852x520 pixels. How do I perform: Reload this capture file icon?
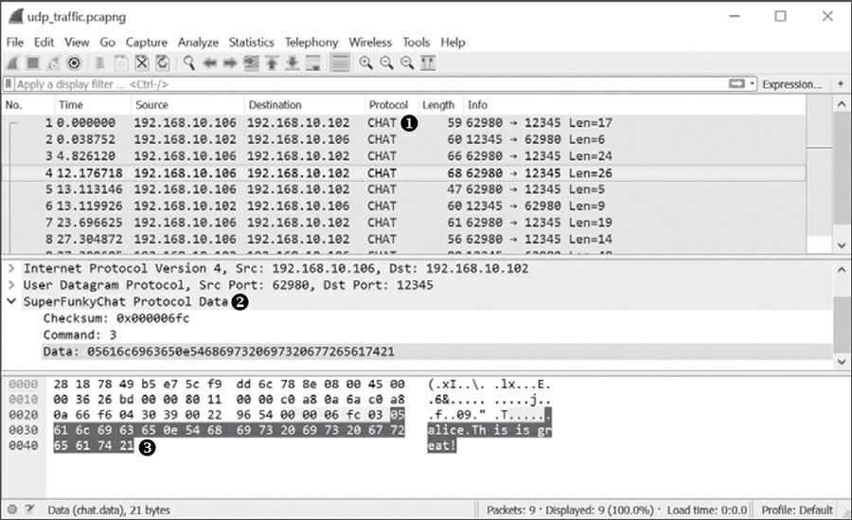163,63
